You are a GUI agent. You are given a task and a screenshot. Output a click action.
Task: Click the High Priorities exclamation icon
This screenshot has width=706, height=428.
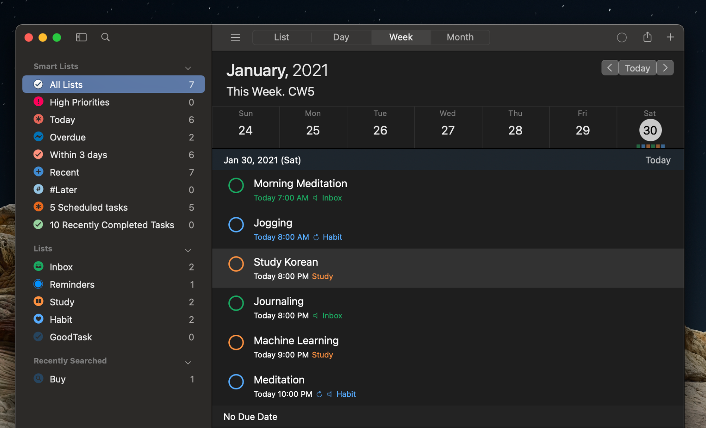[39, 102]
